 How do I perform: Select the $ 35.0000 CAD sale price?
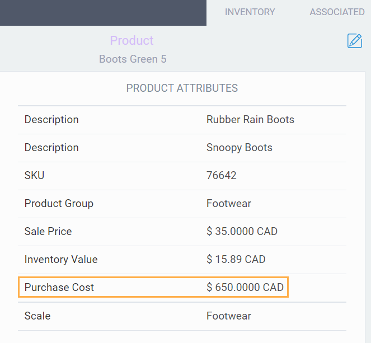(242, 231)
